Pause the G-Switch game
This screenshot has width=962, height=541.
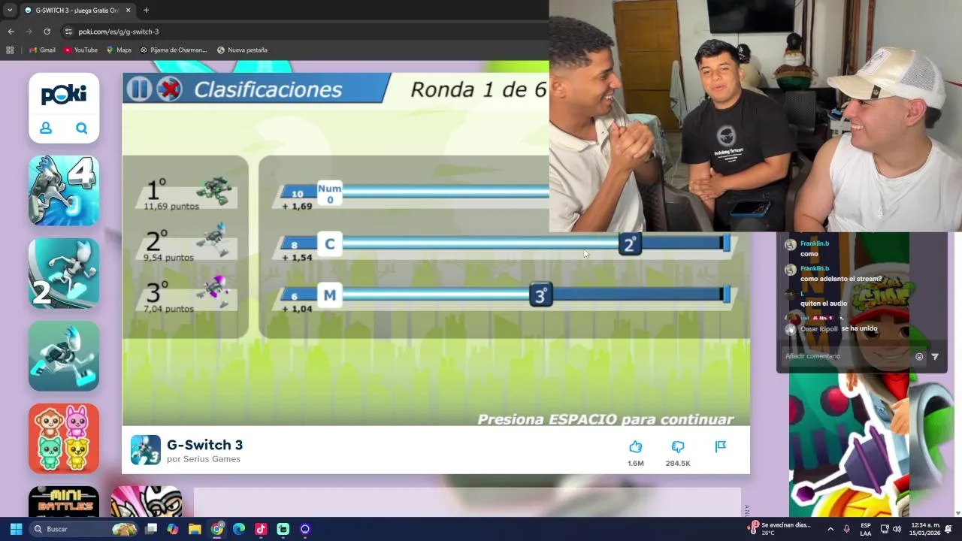click(x=139, y=89)
